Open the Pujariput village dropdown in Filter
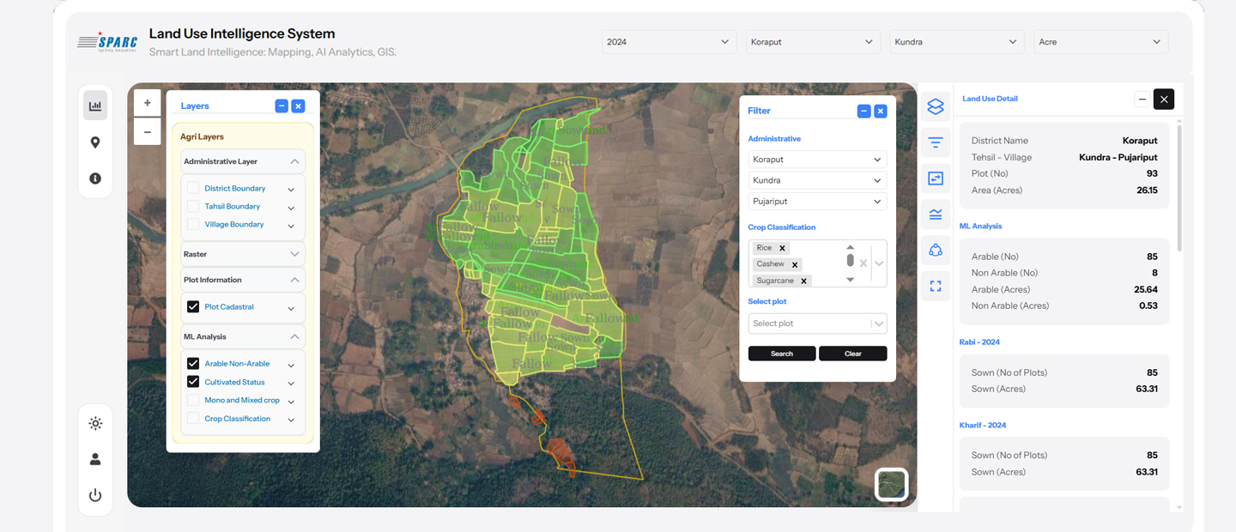Screen dimensions: 1236x532 pyautogui.click(x=817, y=202)
